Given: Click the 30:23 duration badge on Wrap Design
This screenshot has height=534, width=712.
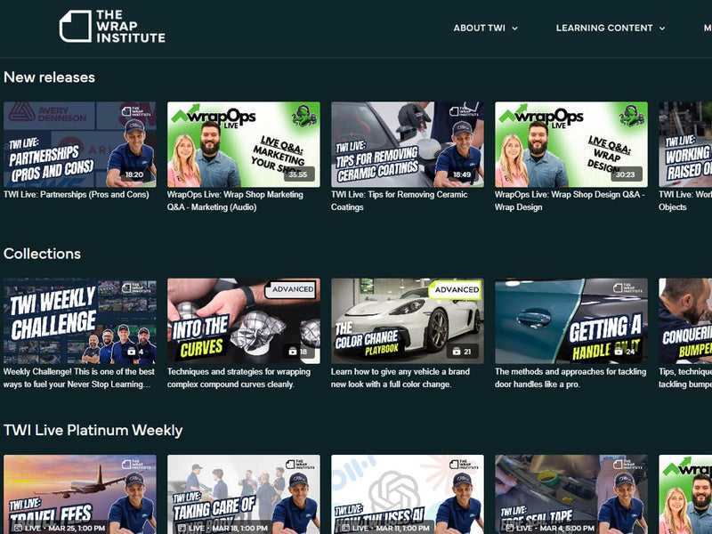Looking at the screenshot, I should click(x=626, y=174).
